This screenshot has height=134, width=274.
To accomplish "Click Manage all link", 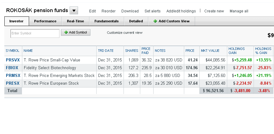I will pos(239,11).
